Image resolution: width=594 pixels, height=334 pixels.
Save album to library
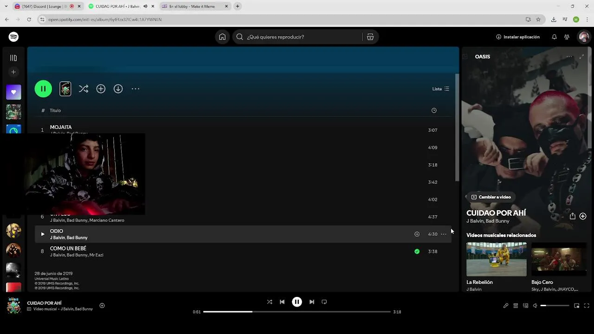[101, 89]
